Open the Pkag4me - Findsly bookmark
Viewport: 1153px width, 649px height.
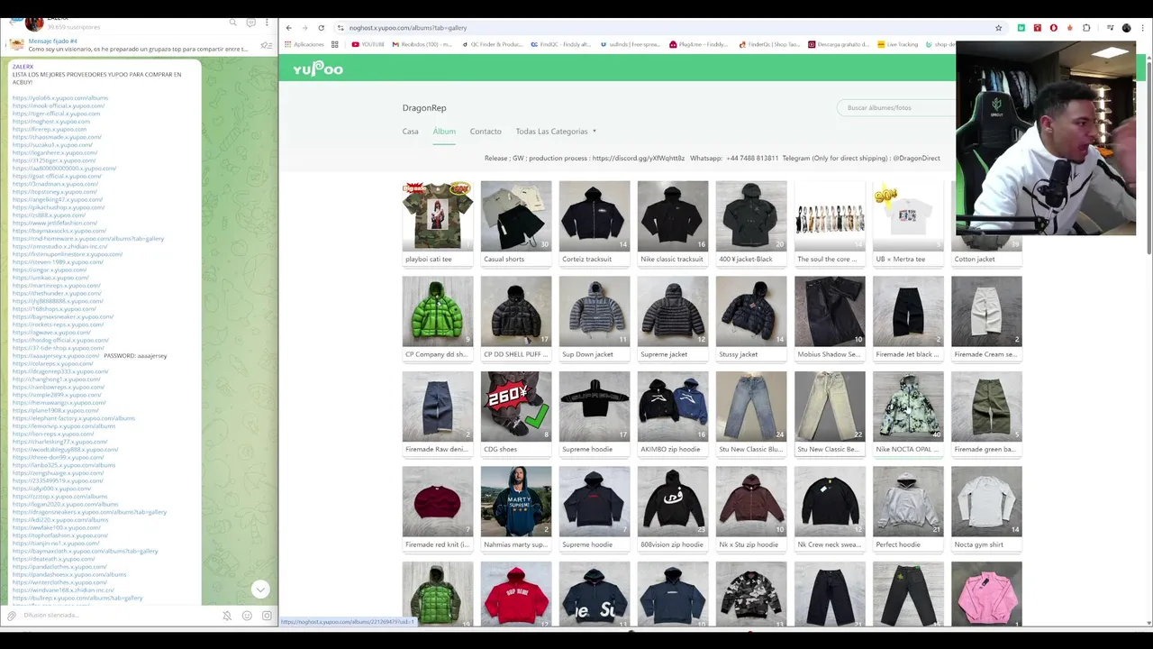699,44
